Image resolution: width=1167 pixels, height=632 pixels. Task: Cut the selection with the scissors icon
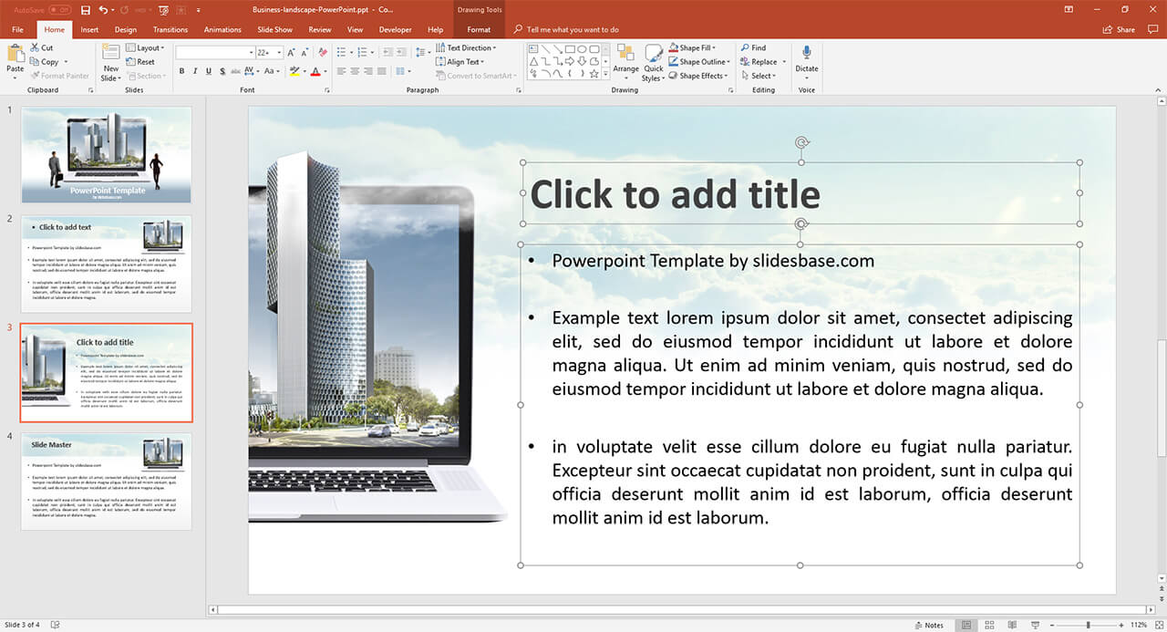pos(41,47)
